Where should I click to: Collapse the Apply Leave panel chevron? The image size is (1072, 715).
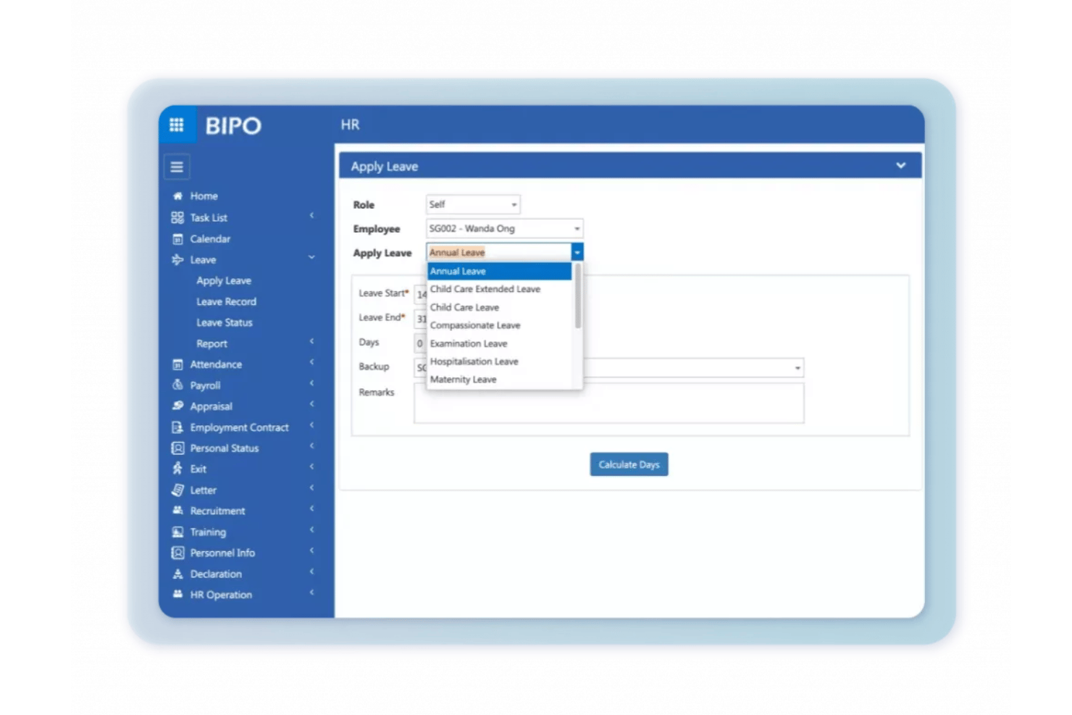[x=900, y=165]
